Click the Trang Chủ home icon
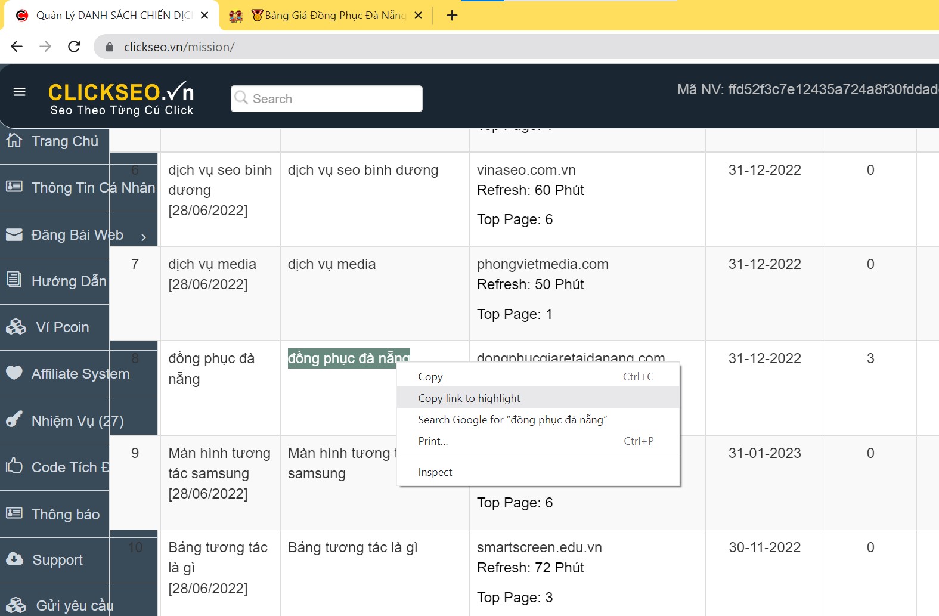This screenshot has height=616, width=939. [14, 141]
